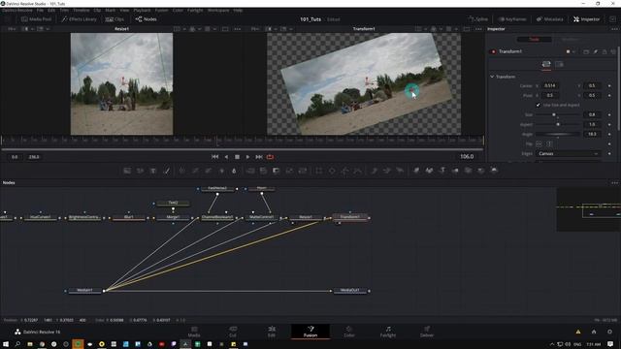Add a Color Corrector node from the toolbar
This screenshot has width=621, height=349.
coord(182,171)
